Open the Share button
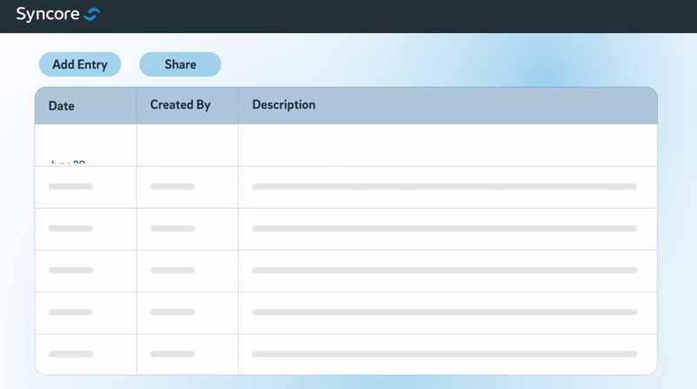Image resolution: width=697 pixels, height=389 pixels. pyautogui.click(x=180, y=64)
